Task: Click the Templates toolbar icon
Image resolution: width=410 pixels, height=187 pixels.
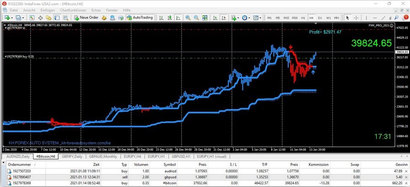Action: coord(255,18)
